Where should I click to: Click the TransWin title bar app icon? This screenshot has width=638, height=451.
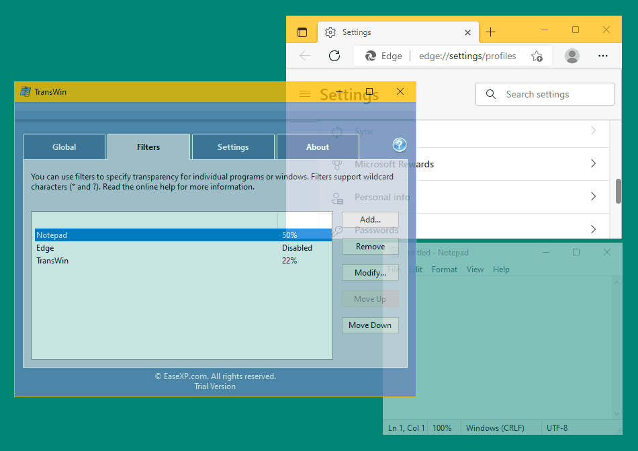26,91
